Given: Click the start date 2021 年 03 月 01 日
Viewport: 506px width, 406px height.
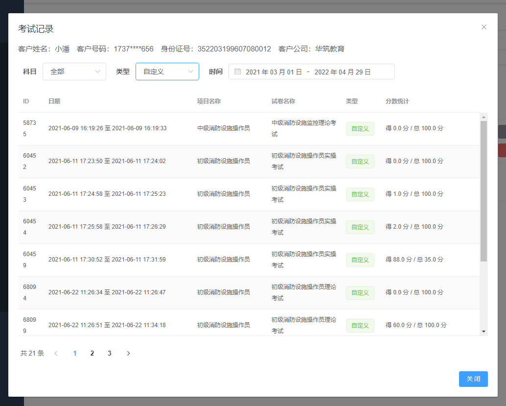Looking at the screenshot, I should [274, 72].
